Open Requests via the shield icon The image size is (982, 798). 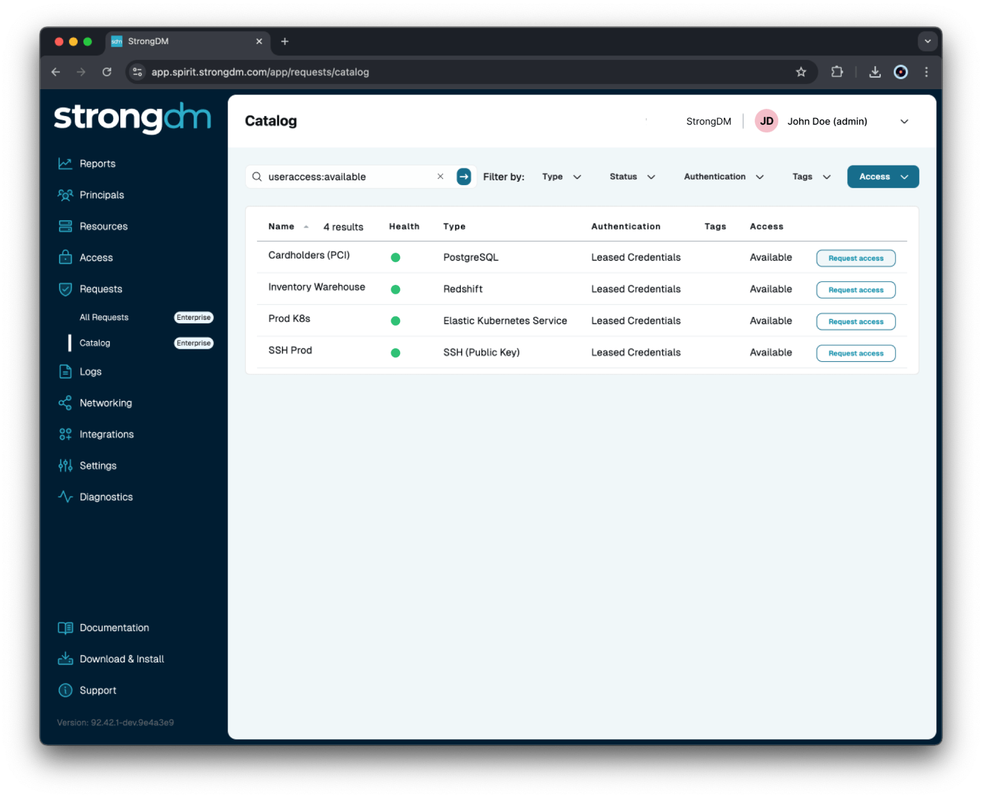pyautogui.click(x=65, y=289)
